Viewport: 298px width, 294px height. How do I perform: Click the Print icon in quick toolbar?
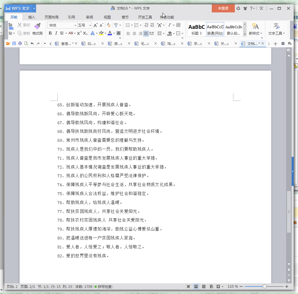pos(20,44)
